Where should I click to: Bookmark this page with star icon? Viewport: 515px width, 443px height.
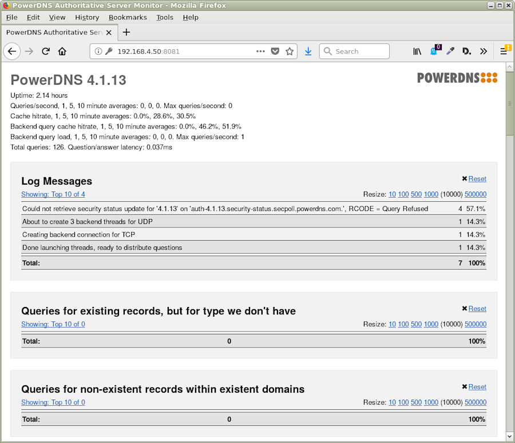click(290, 51)
